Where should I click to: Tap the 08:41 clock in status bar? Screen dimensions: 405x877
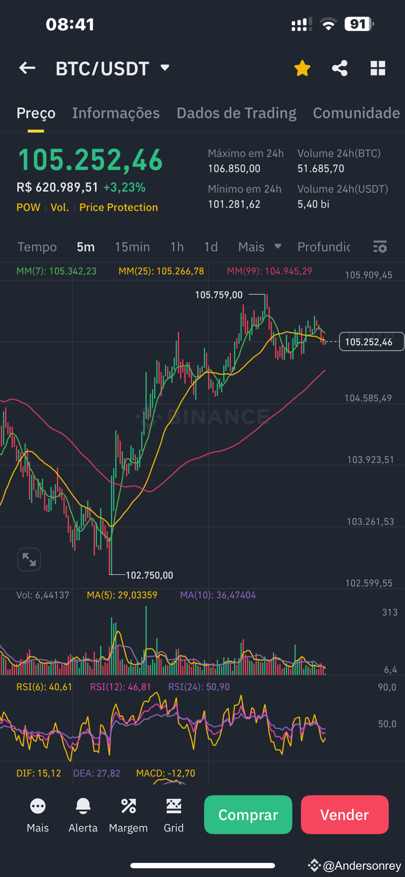click(x=70, y=24)
